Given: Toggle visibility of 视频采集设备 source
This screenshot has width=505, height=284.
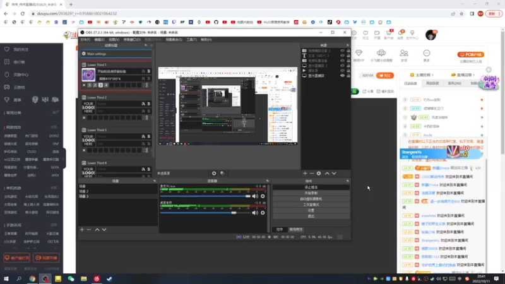Looking at the screenshot, I should (342, 61).
